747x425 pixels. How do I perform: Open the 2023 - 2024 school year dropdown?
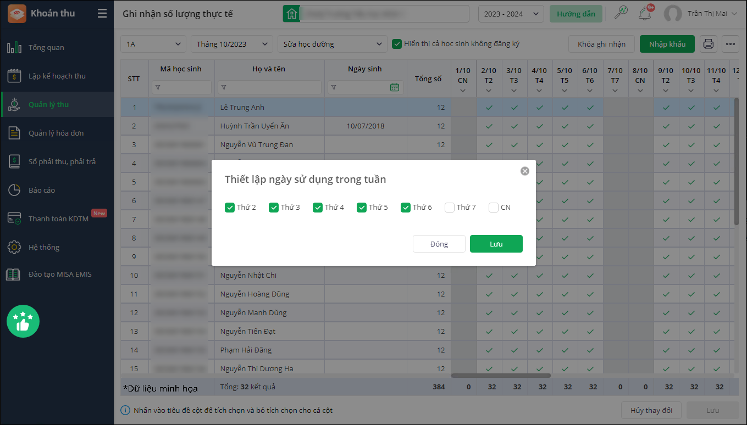pyautogui.click(x=511, y=14)
